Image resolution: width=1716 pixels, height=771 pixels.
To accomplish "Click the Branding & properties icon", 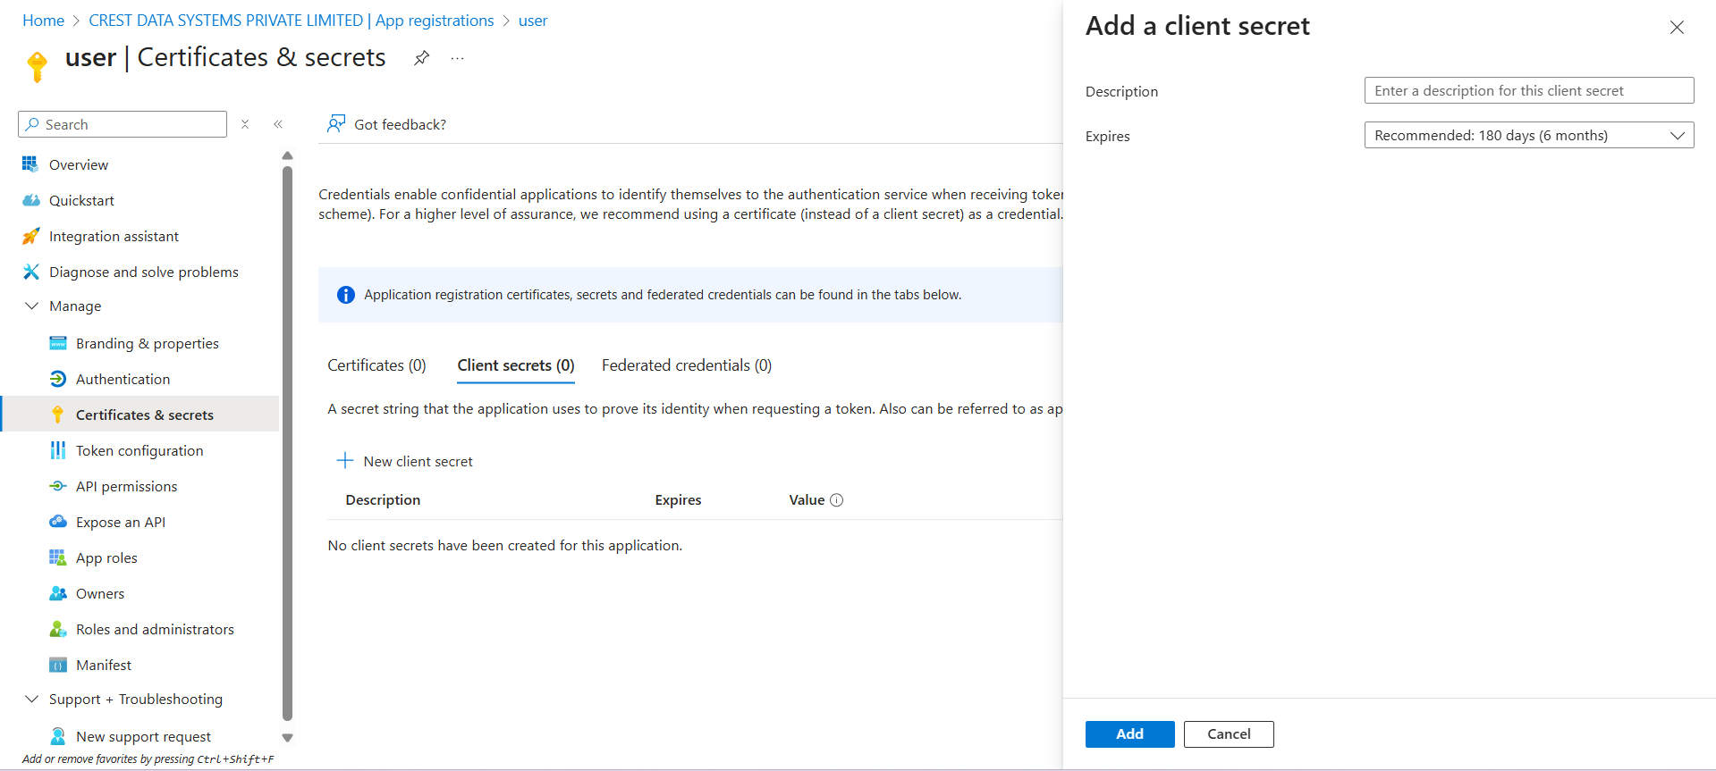I will 58,343.
